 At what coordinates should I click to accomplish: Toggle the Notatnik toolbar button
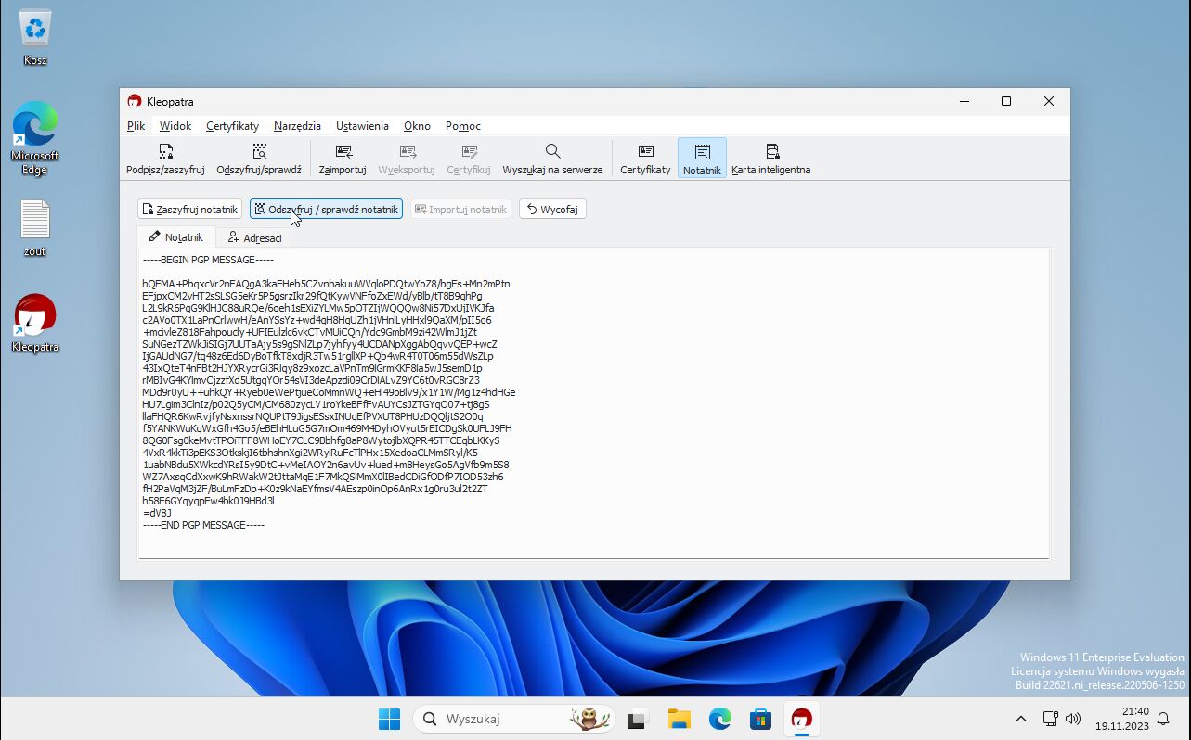click(702, 159)
